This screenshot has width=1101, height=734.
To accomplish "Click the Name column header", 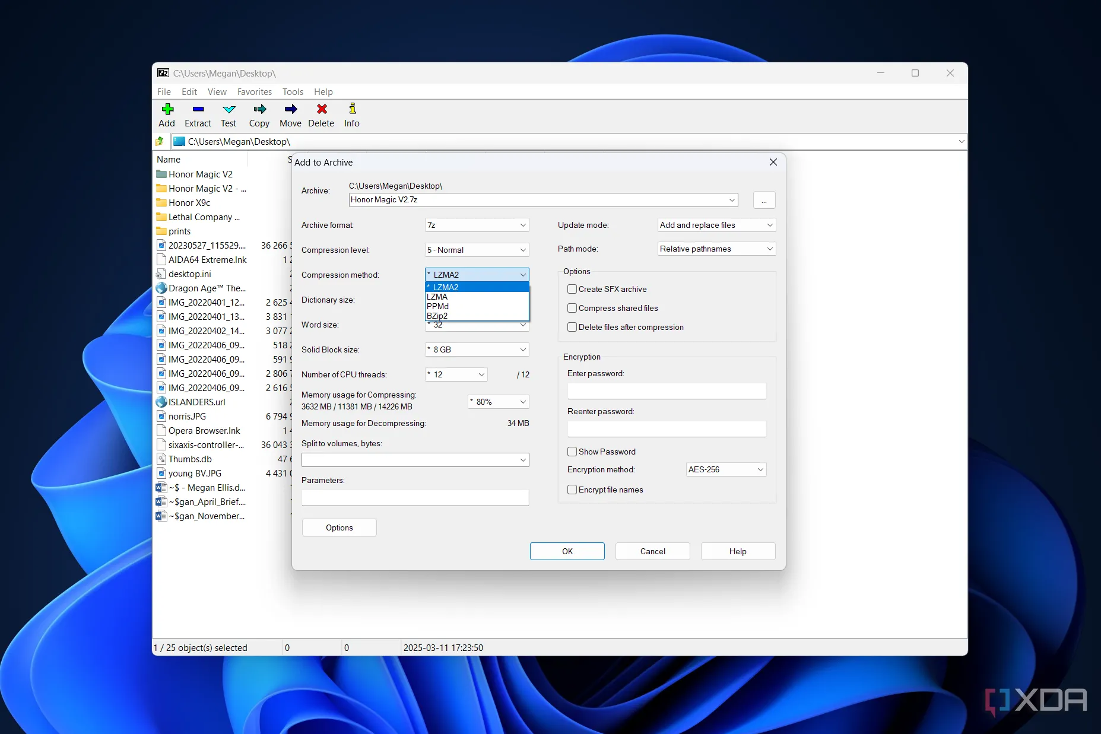I will [x=201, y=159].
